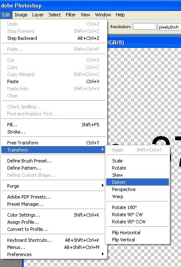This screenshot has height=267, width=181.
Task: Select Perspective in Transform submenu
Action: 138,189
